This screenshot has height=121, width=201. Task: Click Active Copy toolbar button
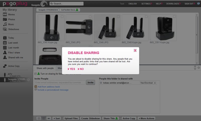[x=129, y=118]
